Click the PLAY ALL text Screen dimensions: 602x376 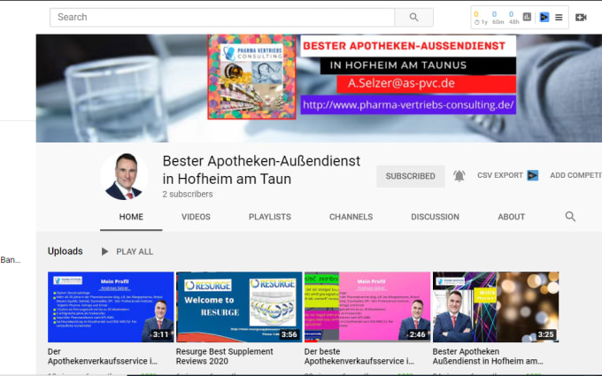tap(135, 251)
